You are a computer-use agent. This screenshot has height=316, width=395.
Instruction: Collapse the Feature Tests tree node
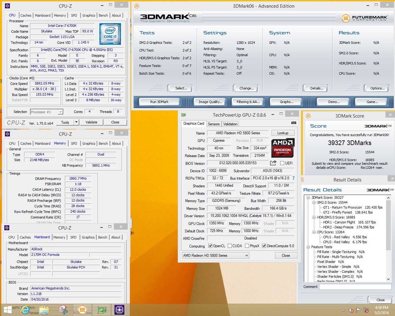pos(308,247)
